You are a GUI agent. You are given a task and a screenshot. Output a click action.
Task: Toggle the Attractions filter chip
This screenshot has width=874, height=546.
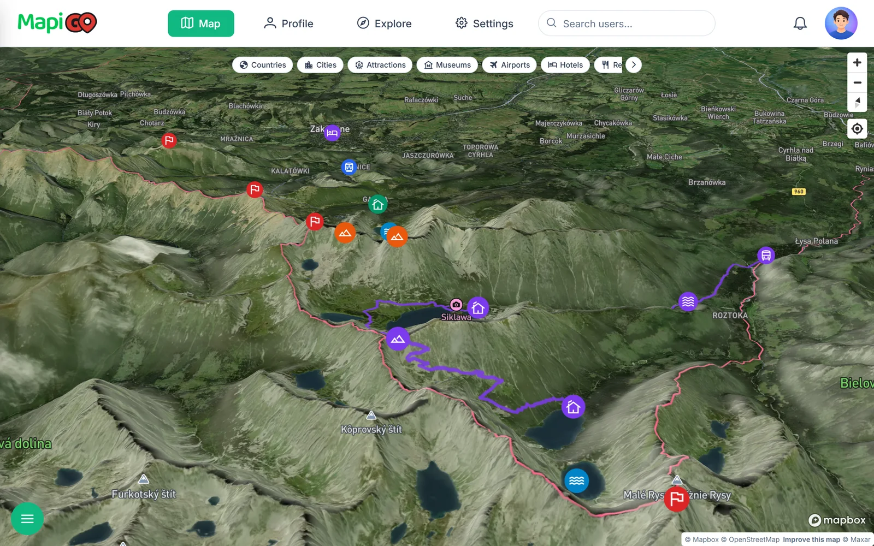point(380,65)
